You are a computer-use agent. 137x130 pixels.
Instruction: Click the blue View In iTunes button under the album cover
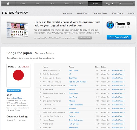coord(14,91)
